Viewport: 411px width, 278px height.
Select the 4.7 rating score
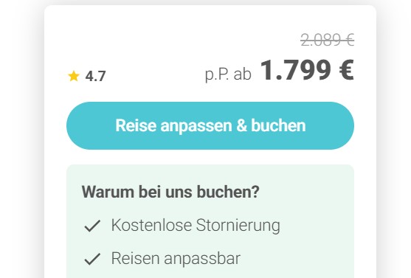(x=95, y=76)
